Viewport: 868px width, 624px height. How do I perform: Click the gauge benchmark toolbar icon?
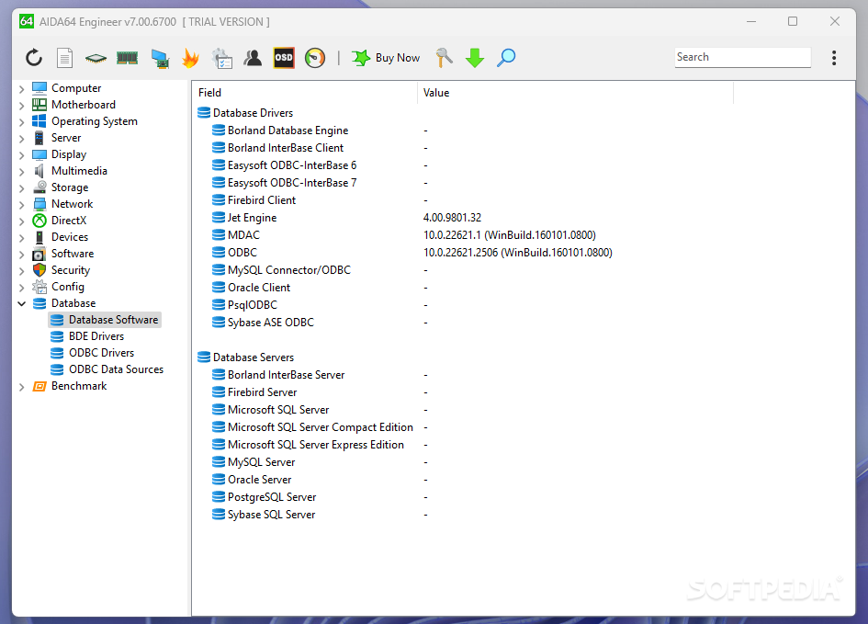pyautogui.click(x=315, y=58)
